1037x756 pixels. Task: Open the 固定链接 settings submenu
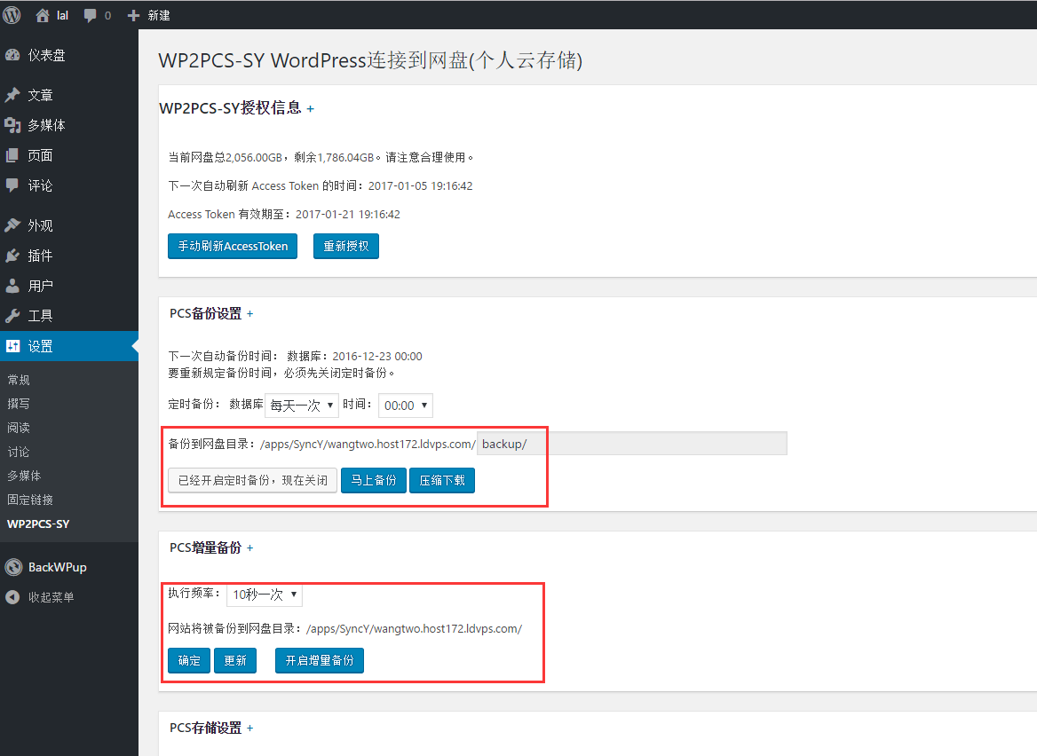point(30,500)
